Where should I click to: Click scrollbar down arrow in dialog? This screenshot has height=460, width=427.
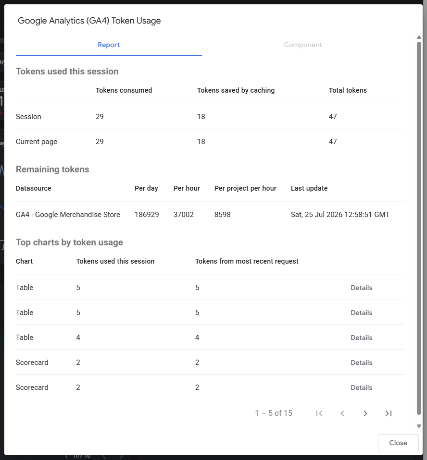pyautogui.click(x=419, y=426)
